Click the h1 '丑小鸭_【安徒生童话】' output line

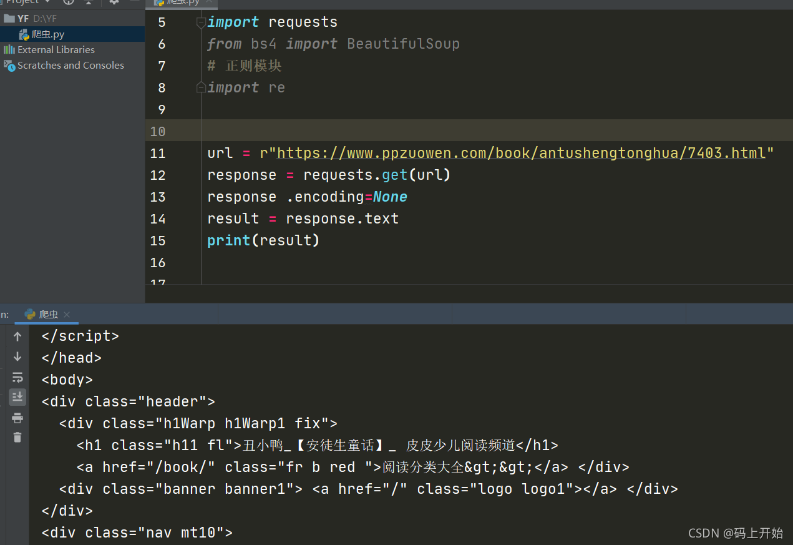pyautogui.click(x=318, y=445)
